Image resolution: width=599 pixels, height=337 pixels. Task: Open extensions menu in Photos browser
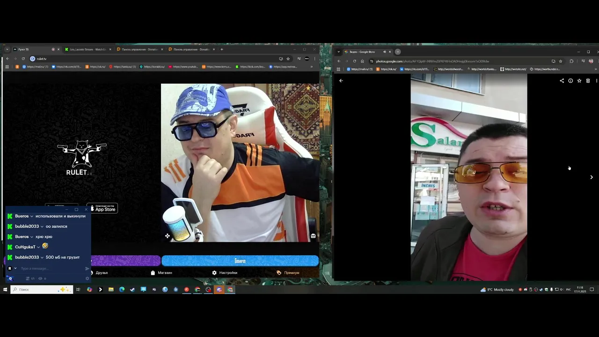click(571, 61)
